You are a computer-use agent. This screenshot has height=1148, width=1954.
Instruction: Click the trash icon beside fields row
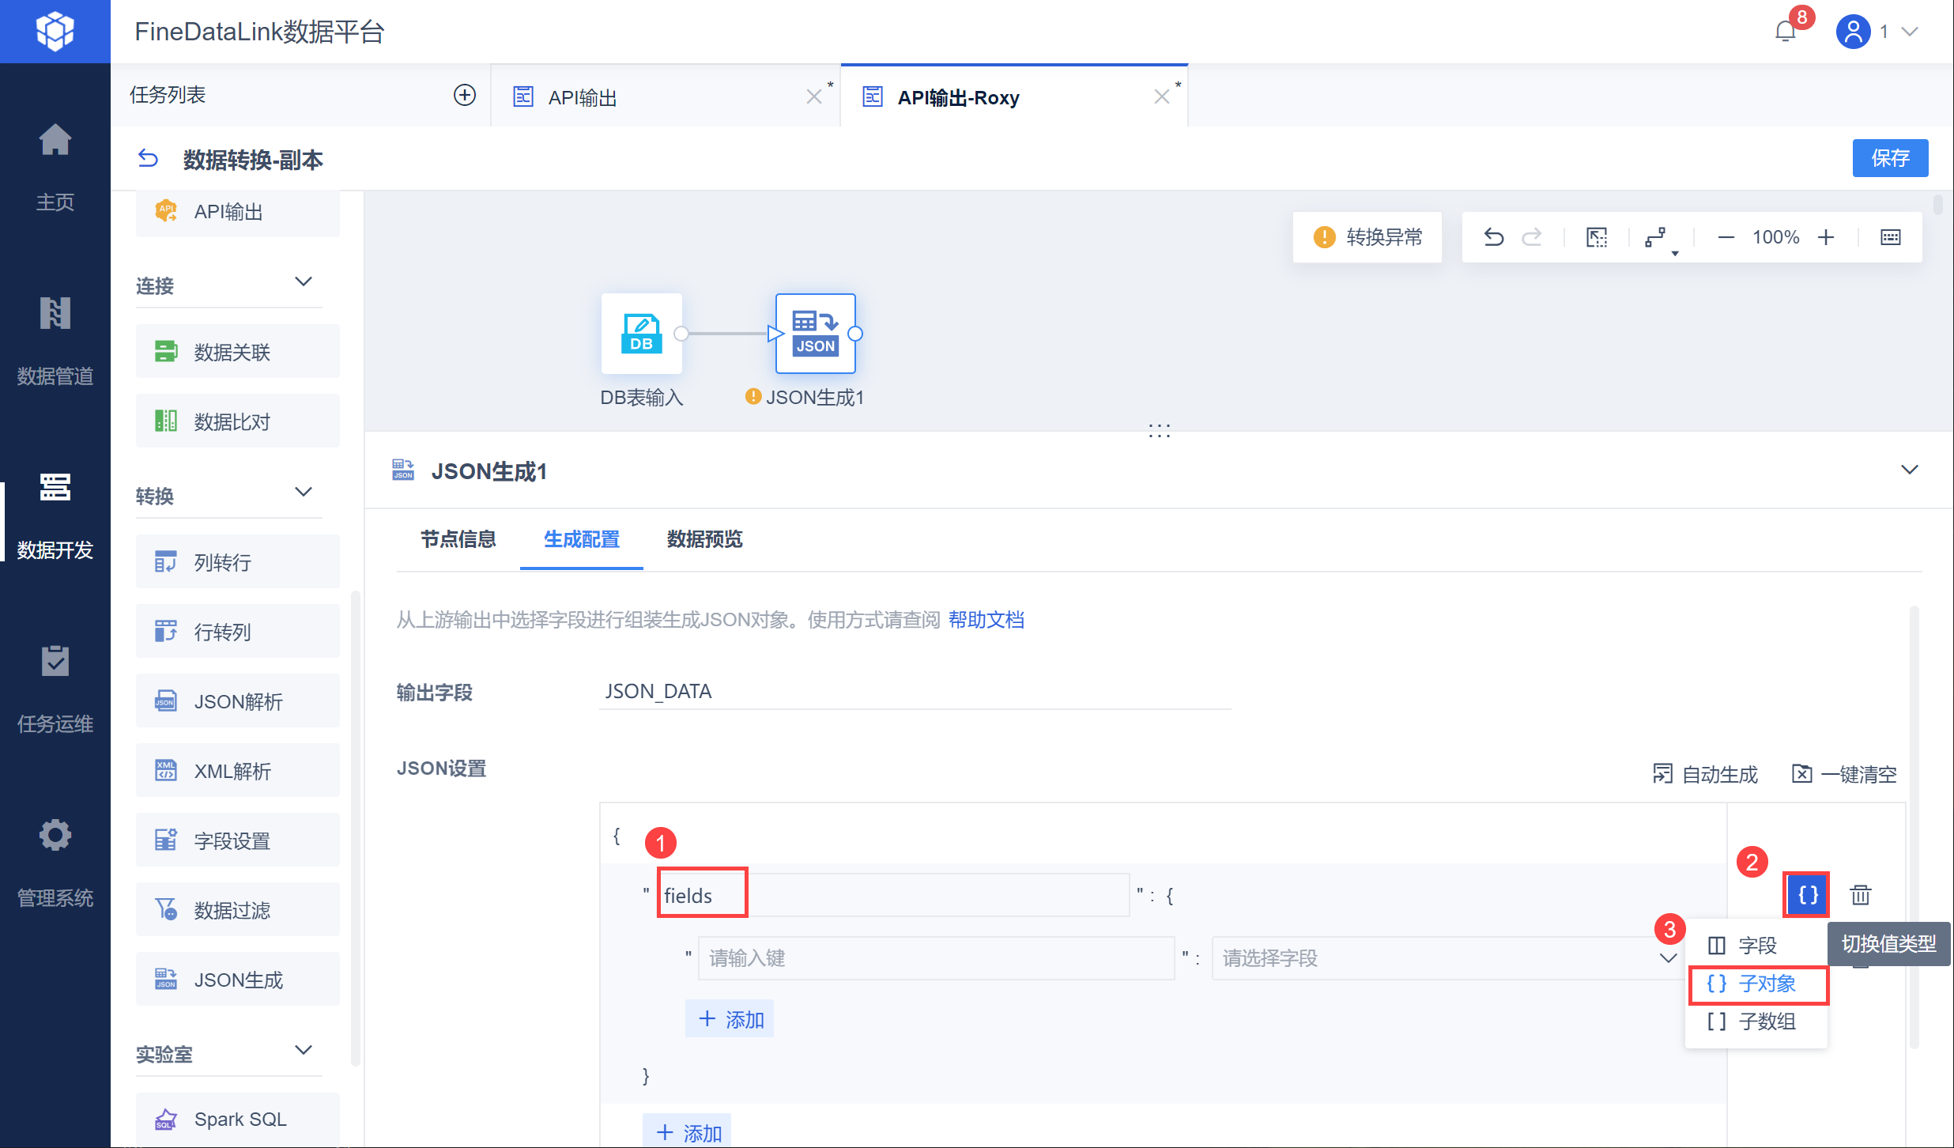pyautogui.click(x=1861, y=895)
